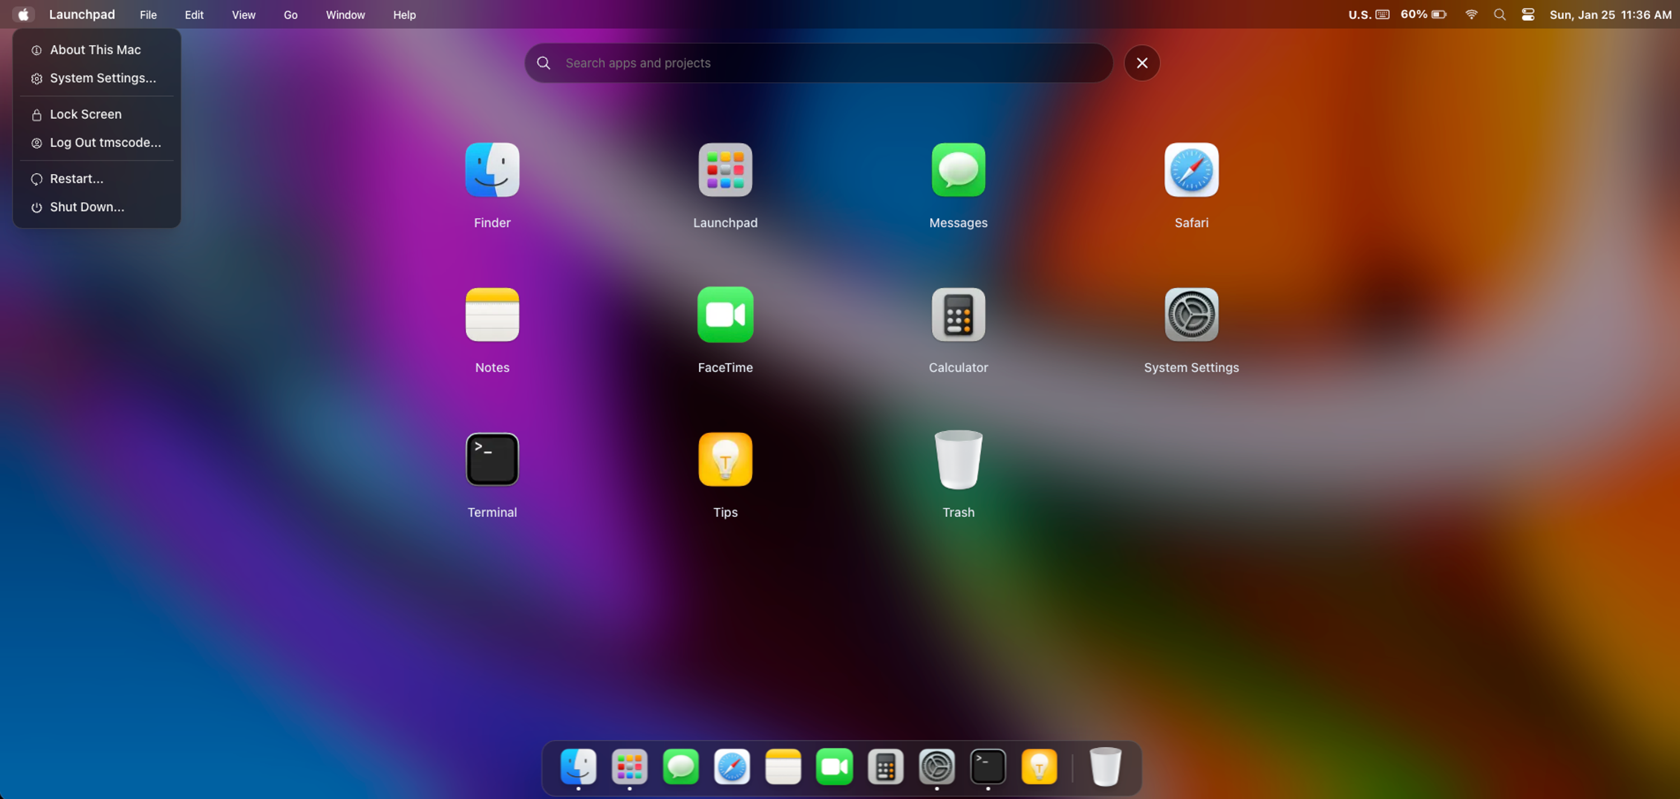Click the FaceTime icon in the Dock
Screen dimensions: 1680x799
pyautogui.click(x=834, y=766)
